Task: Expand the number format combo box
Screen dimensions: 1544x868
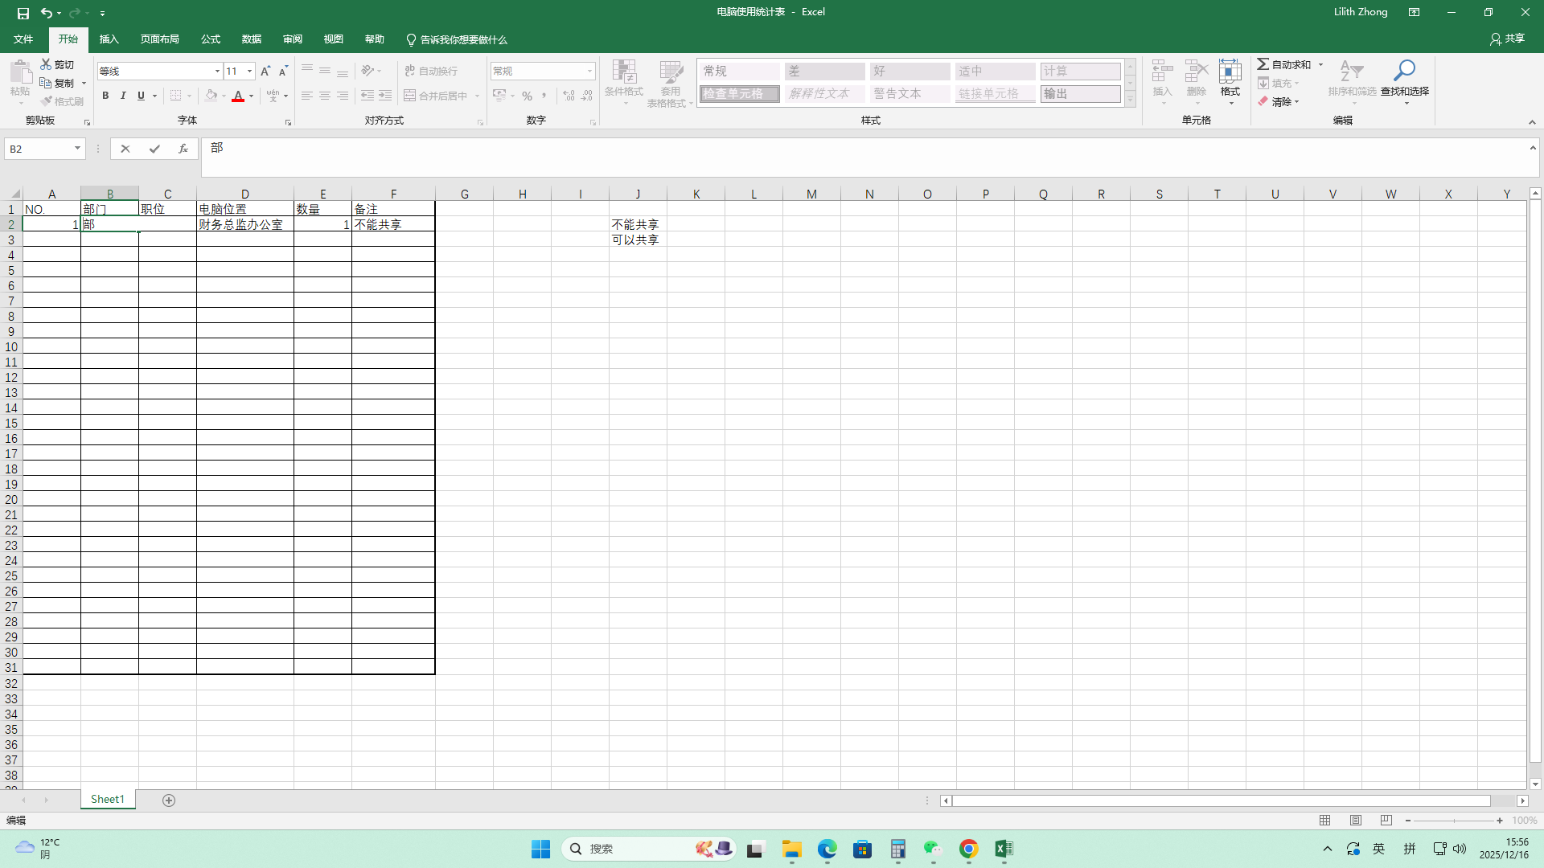Action: [589, 71]
